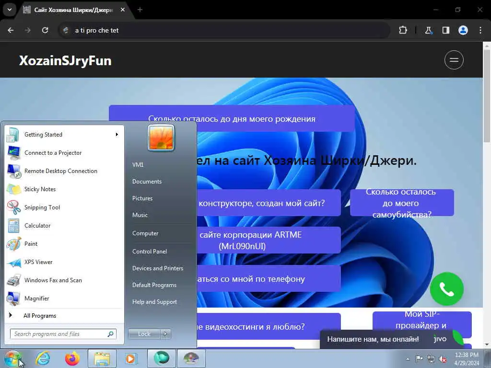Close the current browser tab
Image resolution: width=491 pixels, height=368 pixels.
pos(123,10)
